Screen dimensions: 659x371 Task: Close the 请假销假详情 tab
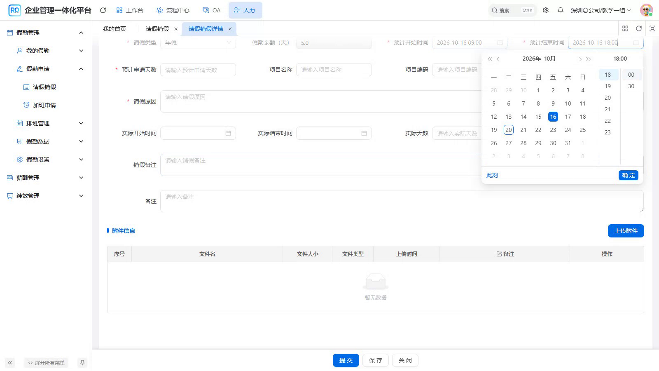click(230, 29)
